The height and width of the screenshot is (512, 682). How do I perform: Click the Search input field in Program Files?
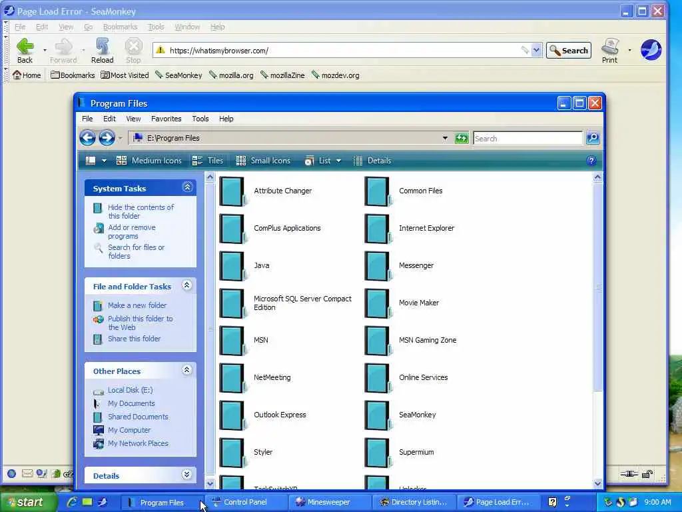coord(527,139)
